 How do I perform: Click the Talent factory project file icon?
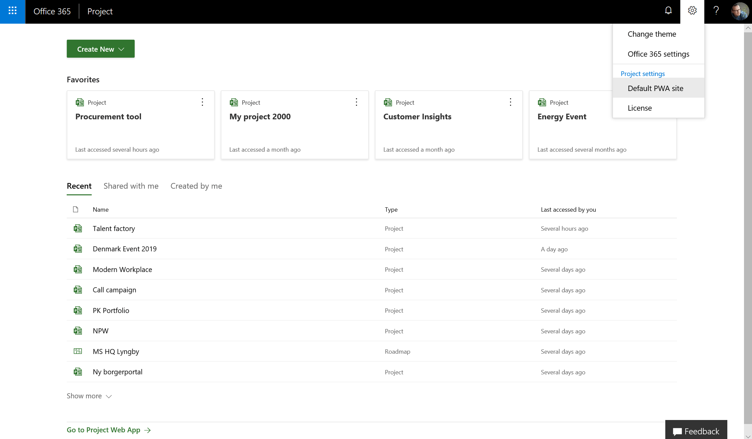click(x=78, y=228)
